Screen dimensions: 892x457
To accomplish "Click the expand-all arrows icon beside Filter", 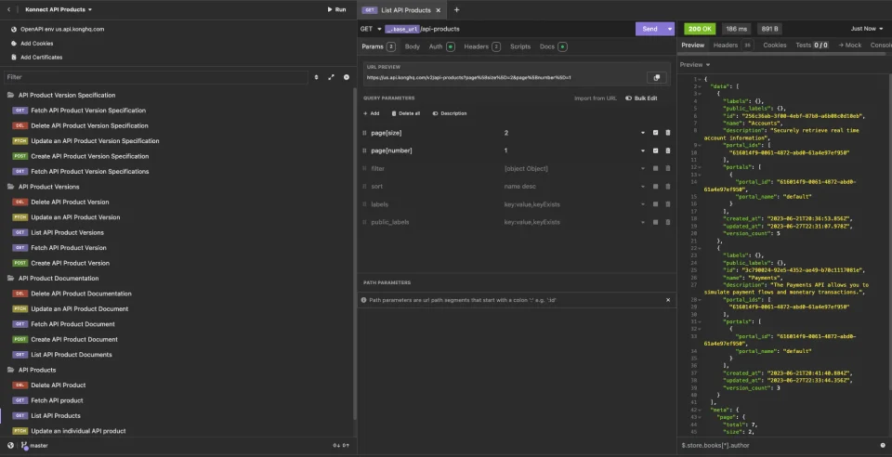I will coord(331,77).
